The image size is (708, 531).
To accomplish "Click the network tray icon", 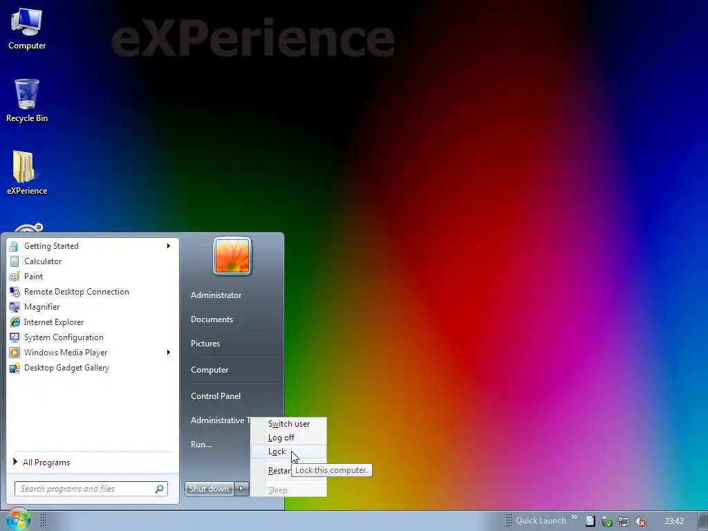I will (x=624, y=521).
